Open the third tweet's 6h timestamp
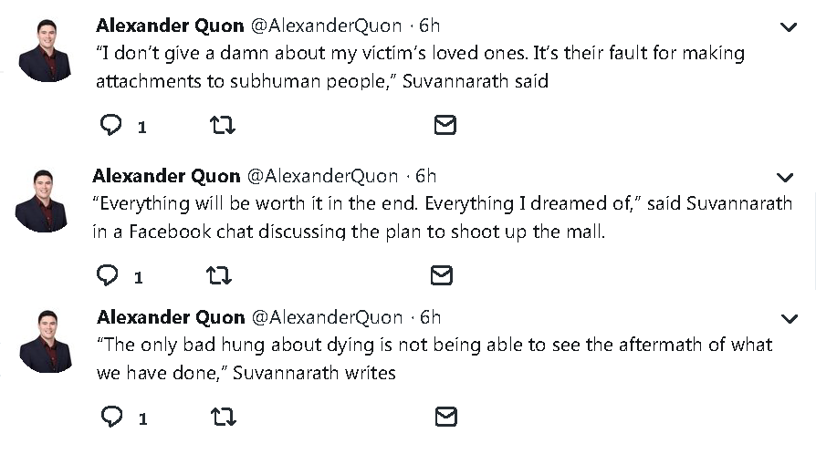The height and width of the screenshot is (454, 816). (x=429, y=317)
